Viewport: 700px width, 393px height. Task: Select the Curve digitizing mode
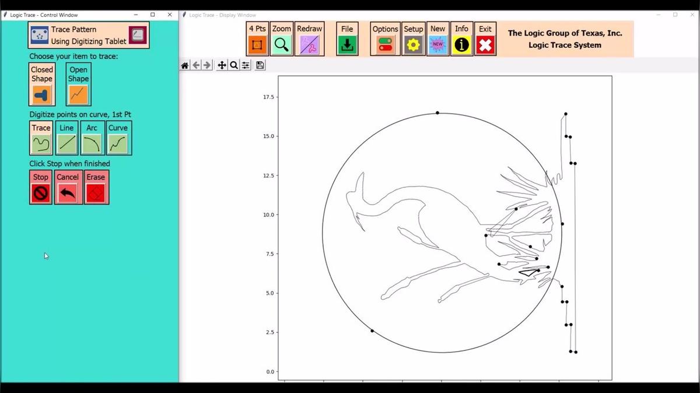point(118,138)
